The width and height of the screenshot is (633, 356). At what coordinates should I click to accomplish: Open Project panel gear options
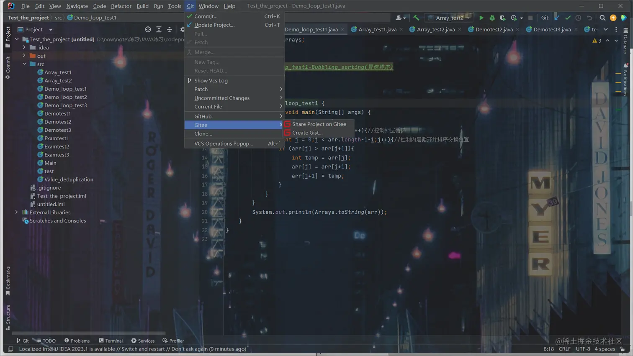[182, 29]
